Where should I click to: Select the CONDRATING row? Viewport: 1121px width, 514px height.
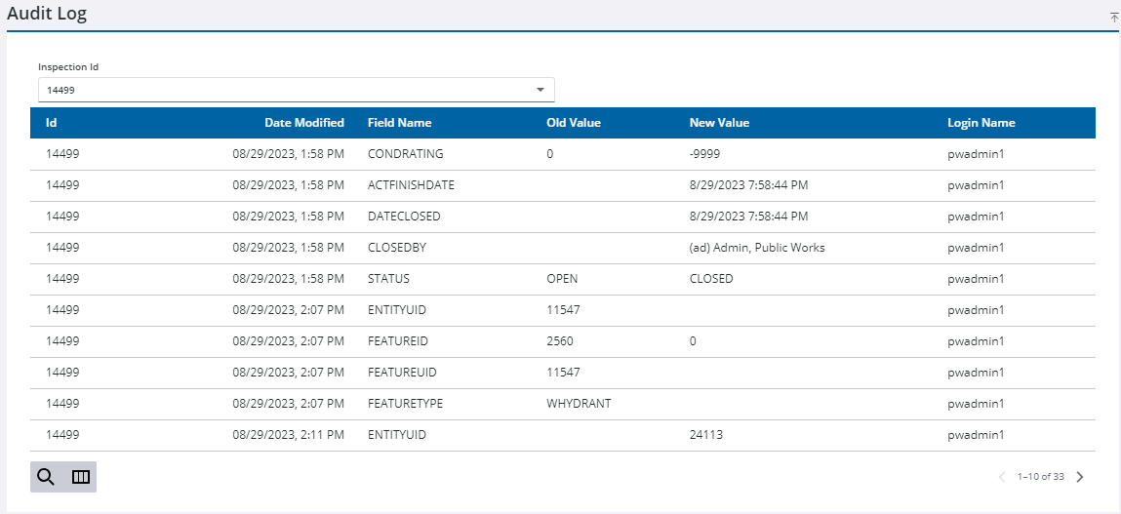click(563, 154)
